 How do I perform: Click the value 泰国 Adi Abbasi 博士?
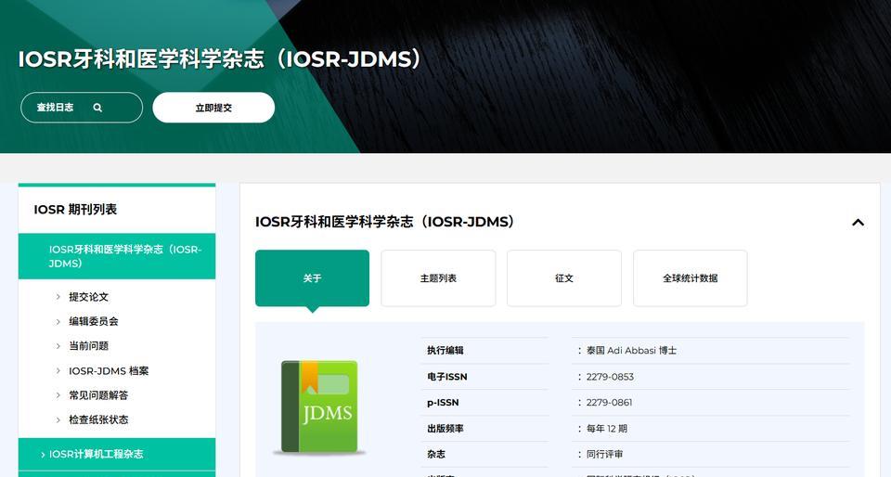point(631,351)
